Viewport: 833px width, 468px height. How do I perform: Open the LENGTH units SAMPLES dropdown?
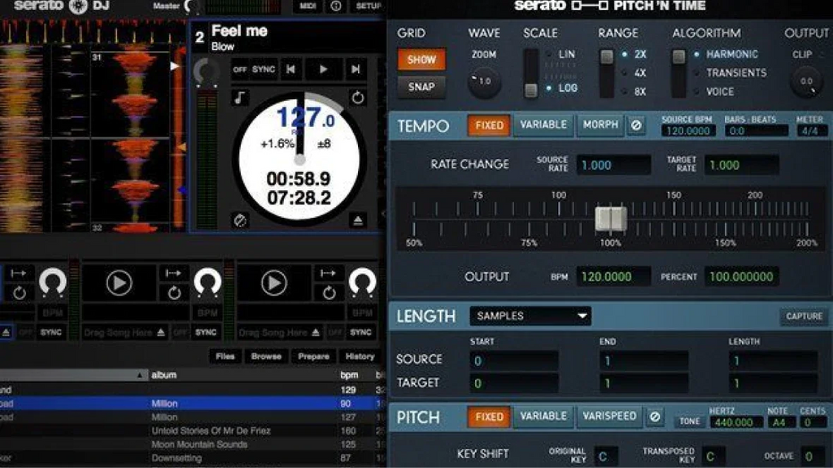click(x=530, y=316)
